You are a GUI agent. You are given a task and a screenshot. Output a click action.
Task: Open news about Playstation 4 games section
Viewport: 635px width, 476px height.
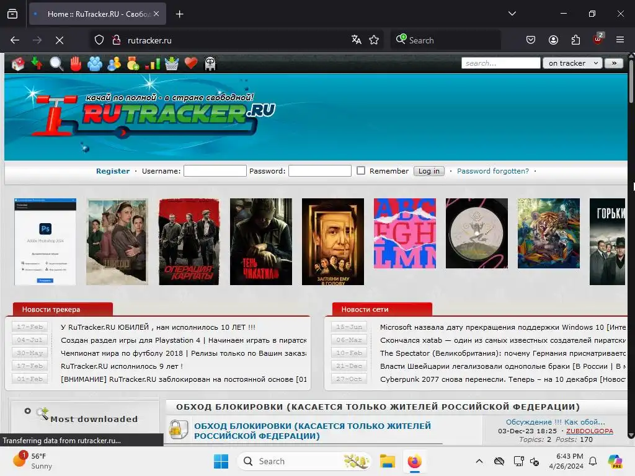tap(184, 340)
